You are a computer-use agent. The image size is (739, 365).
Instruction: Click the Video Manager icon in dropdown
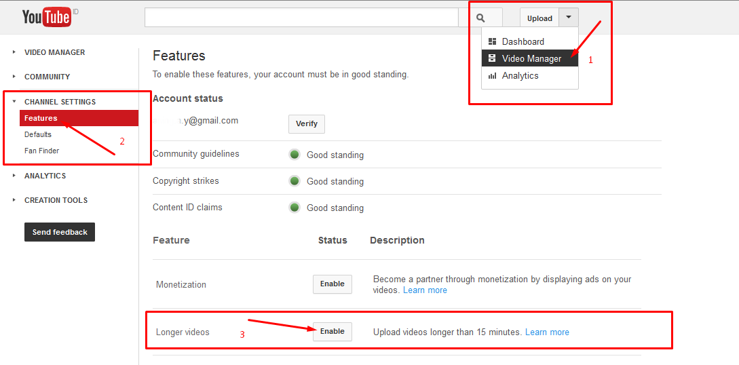492,58
